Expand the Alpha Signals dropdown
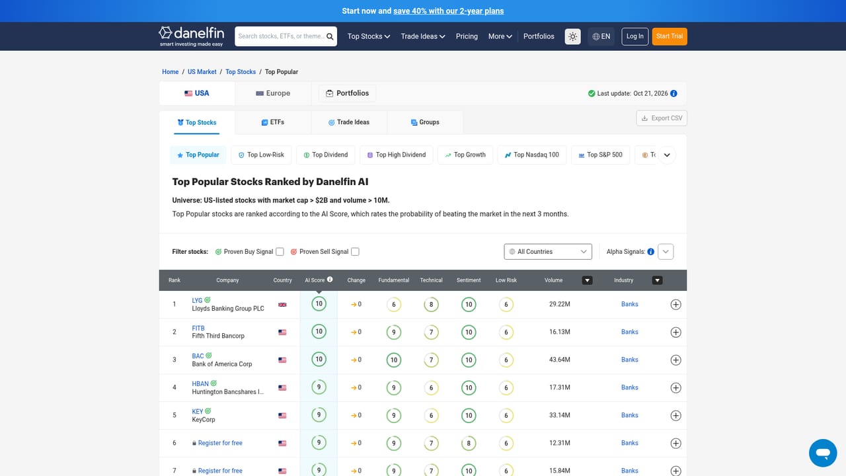Screen dimensions: 846x476 pyautogui.click(x=666, y=252)
